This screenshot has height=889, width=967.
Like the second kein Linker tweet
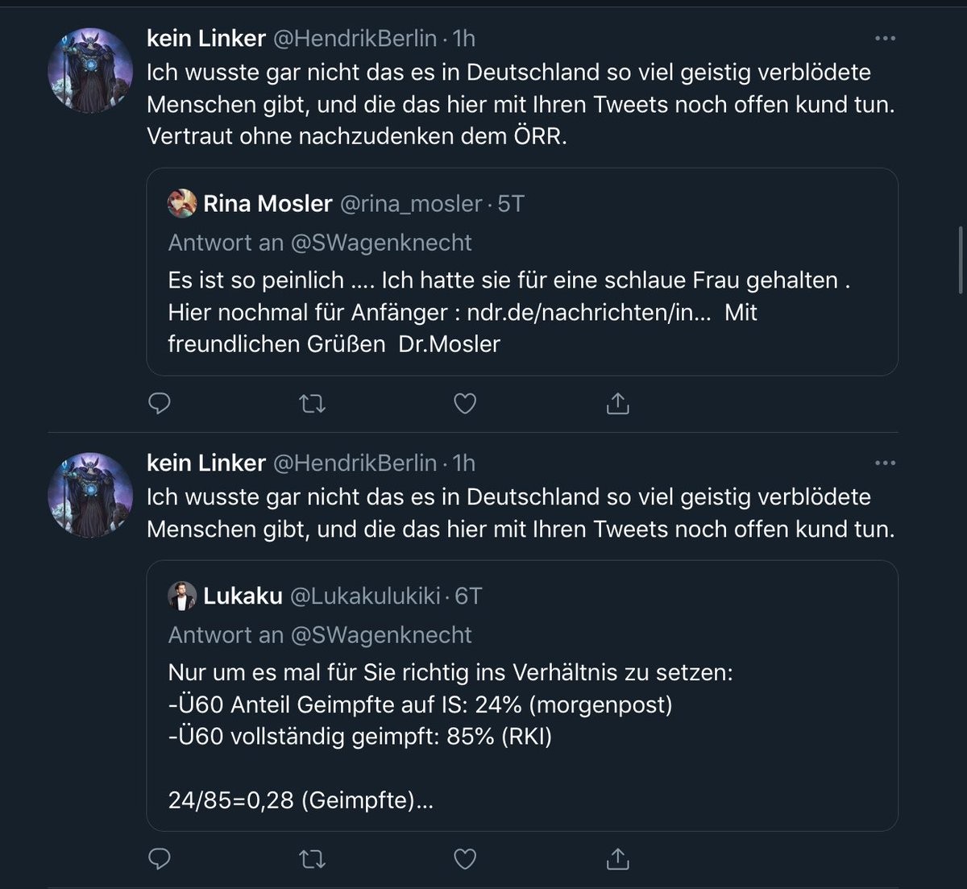click(x=465, y=859)
